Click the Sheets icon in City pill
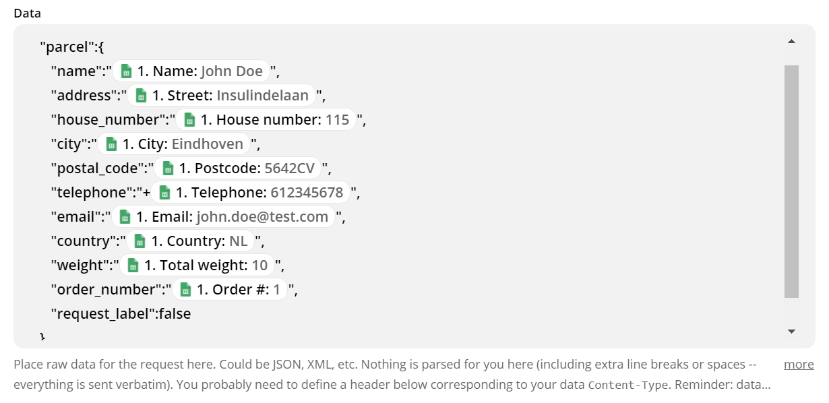The height and width of the screenshot is (403, 829). 111,144
